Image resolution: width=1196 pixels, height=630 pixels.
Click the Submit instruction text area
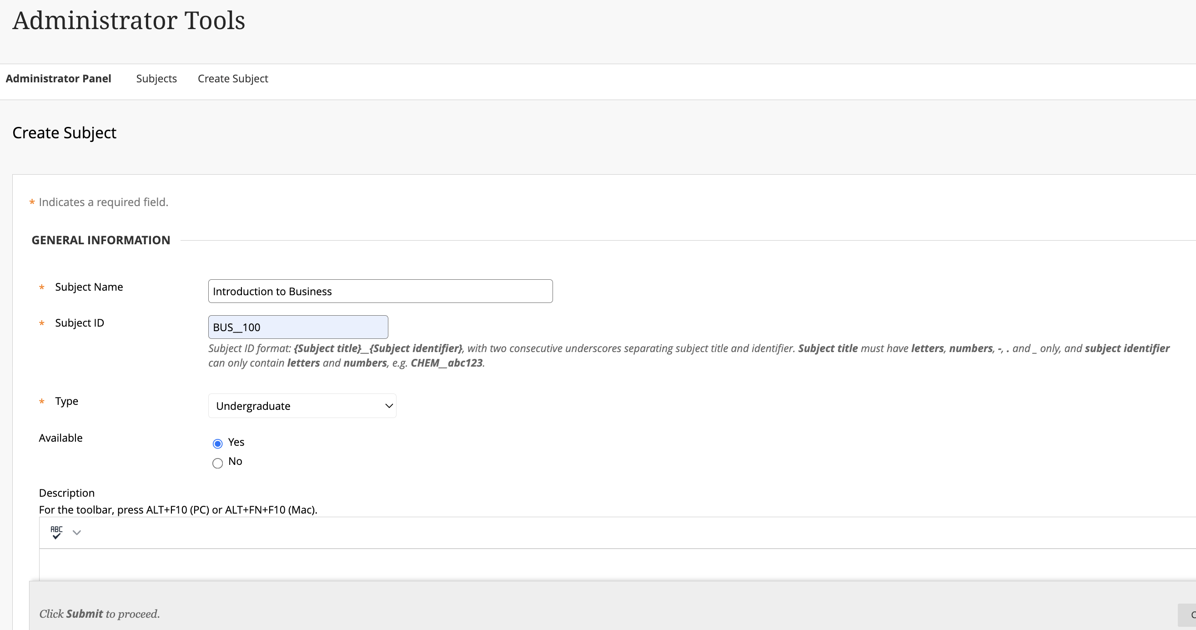point(99,613)
